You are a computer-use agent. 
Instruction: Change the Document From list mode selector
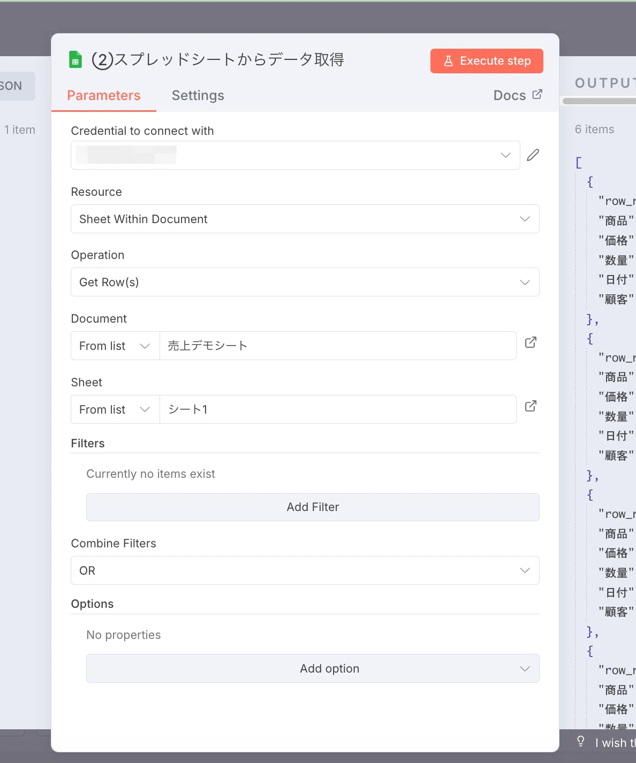(x=115, y=346)
